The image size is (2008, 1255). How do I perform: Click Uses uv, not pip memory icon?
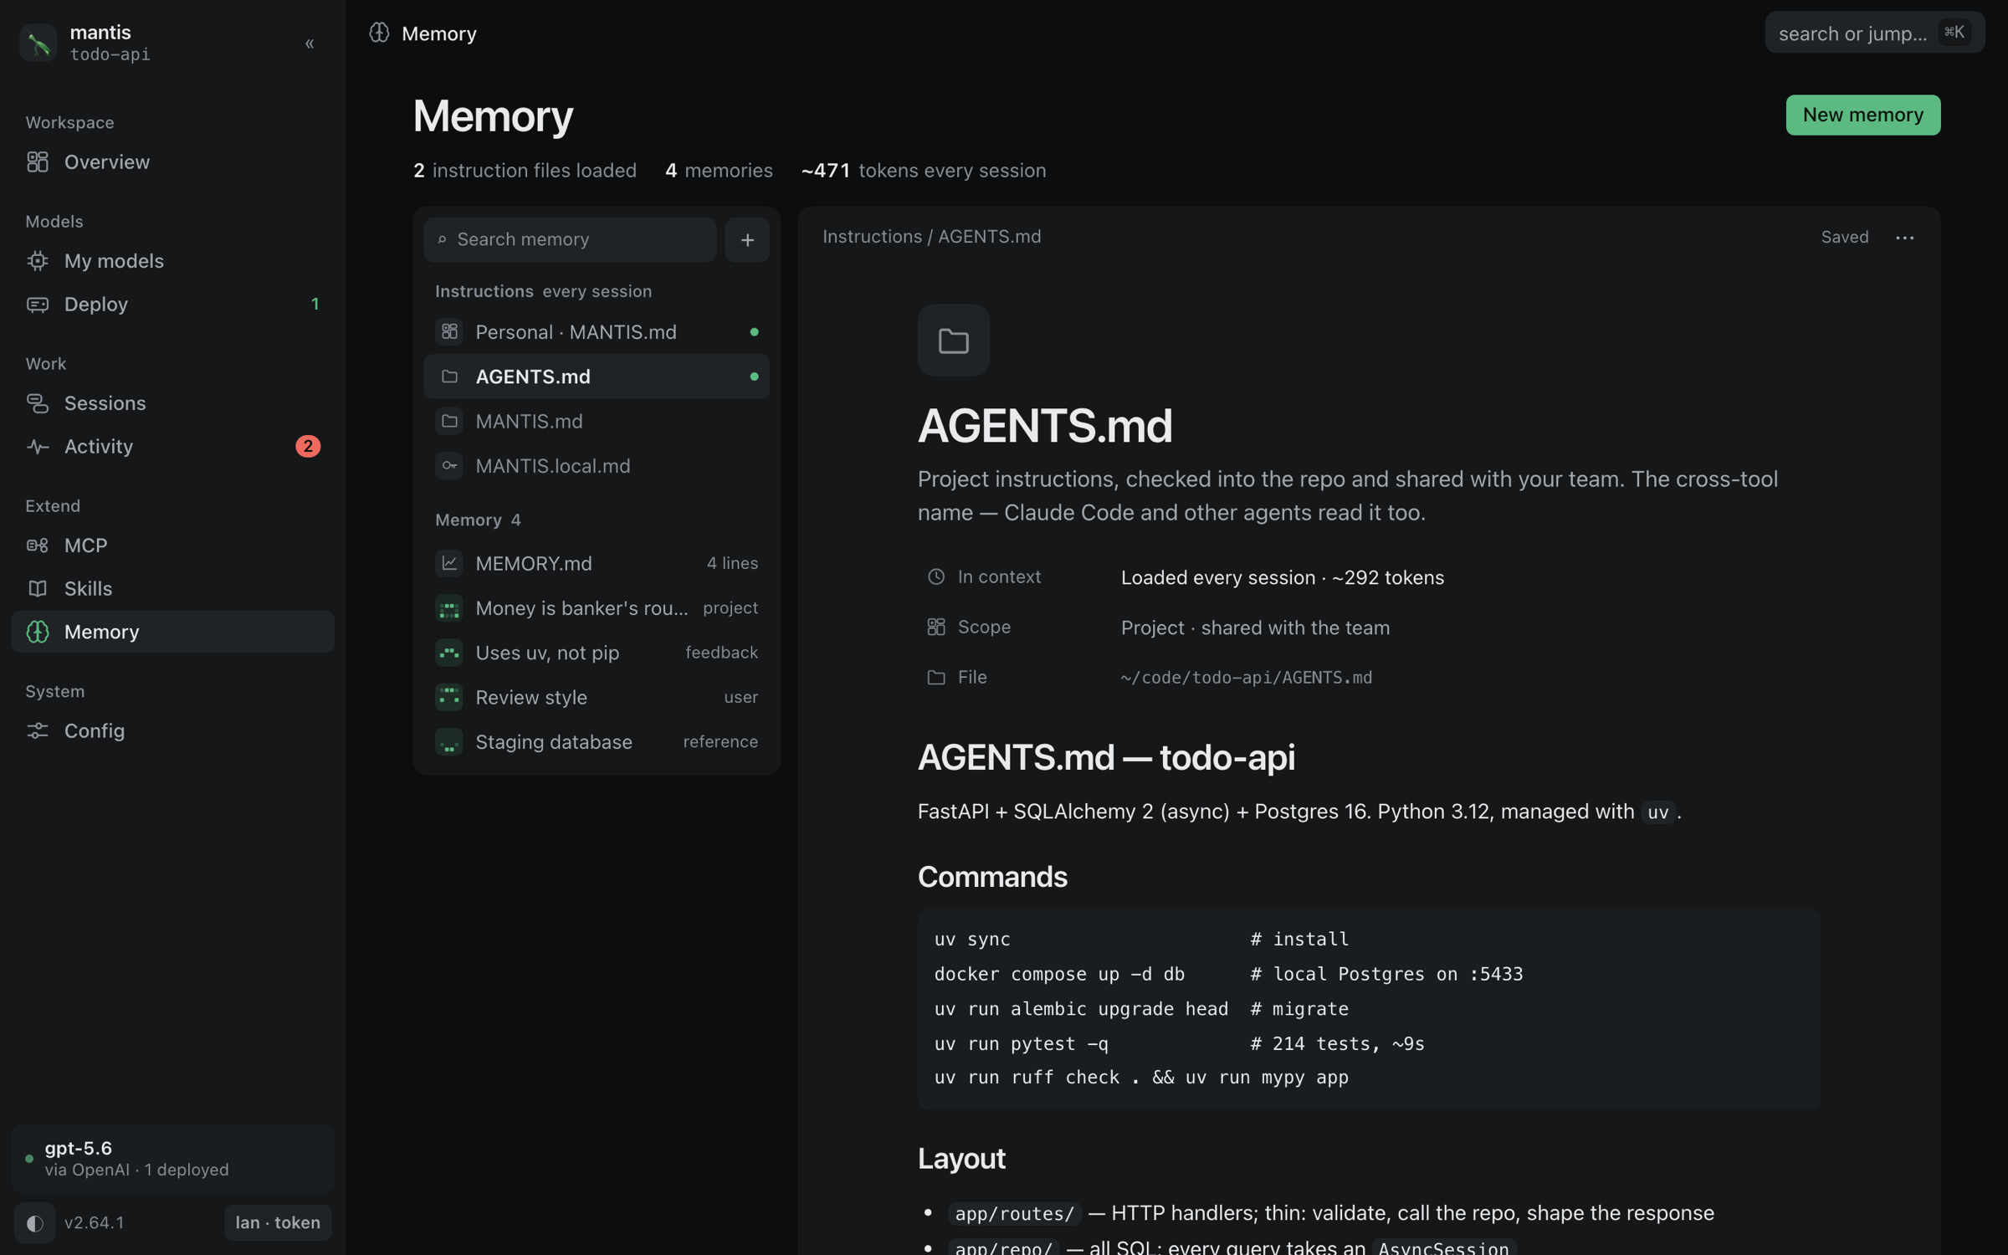[x=449, y=653]
